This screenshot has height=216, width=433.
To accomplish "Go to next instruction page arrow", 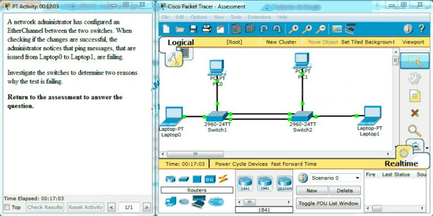I will [147, 207].
